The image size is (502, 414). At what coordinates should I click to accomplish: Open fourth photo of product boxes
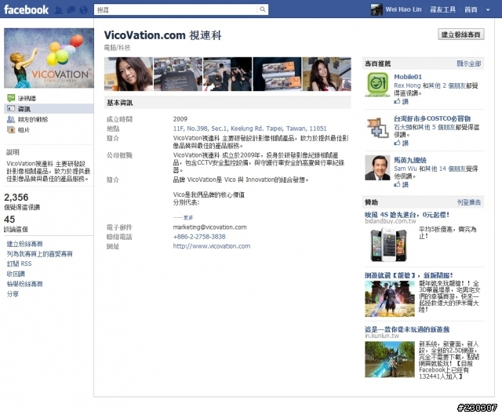[x=277, y=74]
